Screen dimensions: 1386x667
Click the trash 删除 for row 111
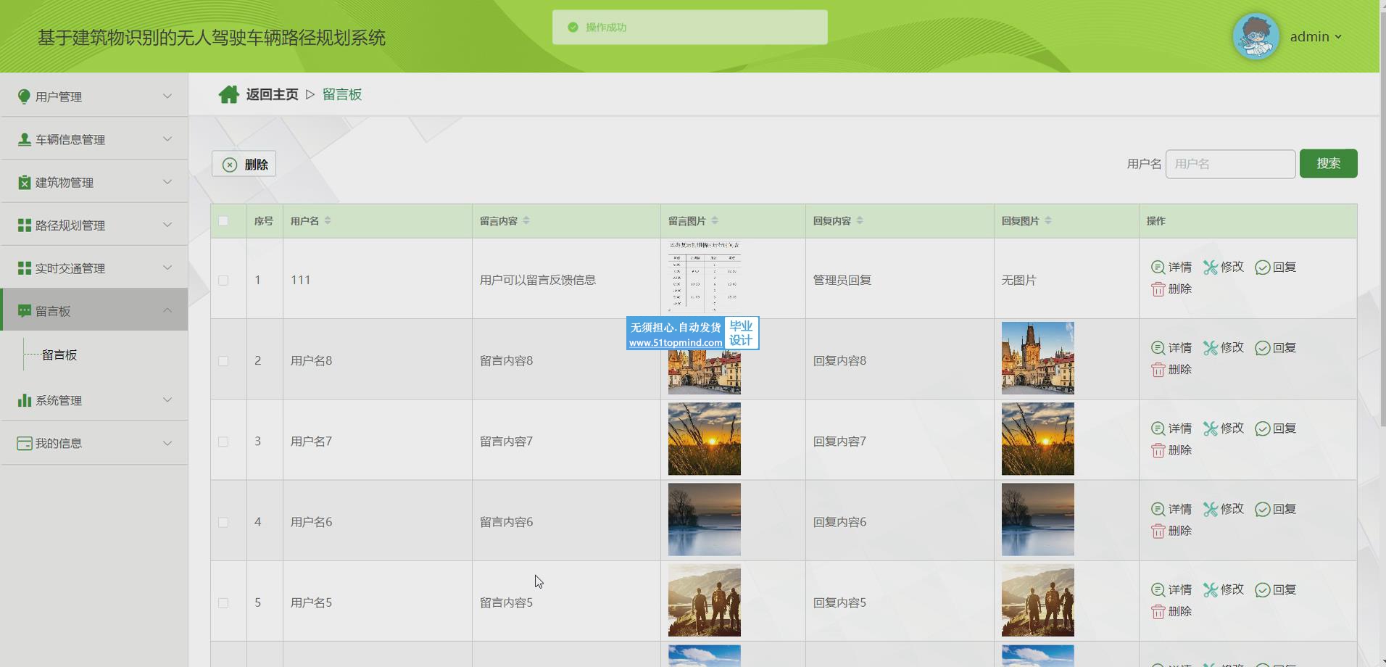[x=1171, y=289]
